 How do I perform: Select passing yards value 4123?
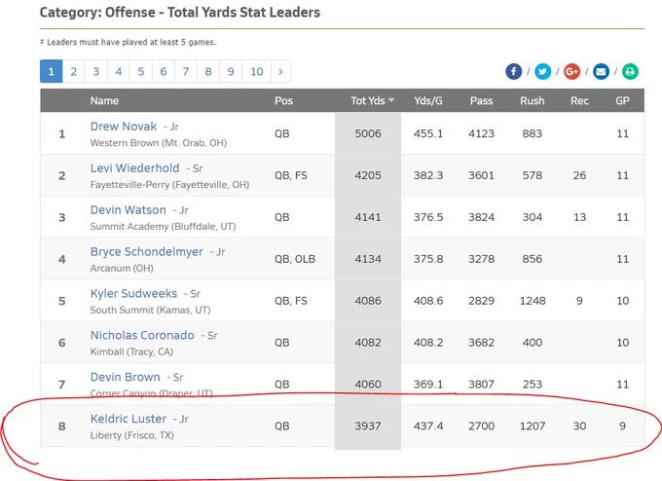point(481,133)
